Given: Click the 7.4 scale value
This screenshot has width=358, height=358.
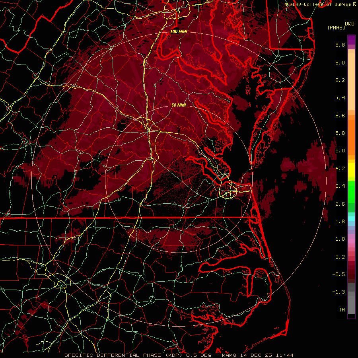Looking at the screenshot, I should click(x=340, y=98).
